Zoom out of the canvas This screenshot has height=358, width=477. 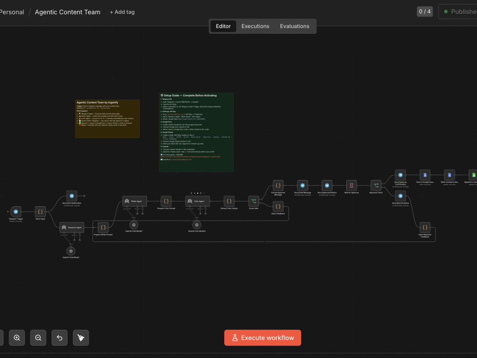click(x=38, y=337)
